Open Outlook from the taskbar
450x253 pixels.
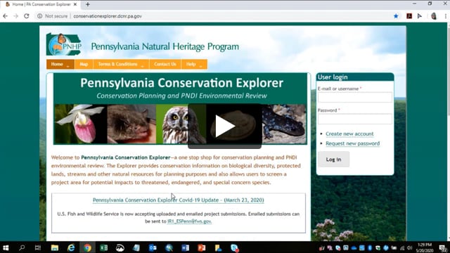[x=153, y=247]
